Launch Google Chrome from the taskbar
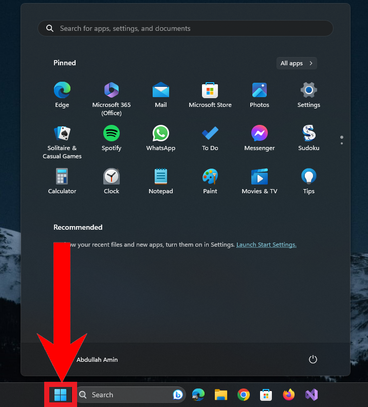Screen dimensions: 368x407 (244, 395)
